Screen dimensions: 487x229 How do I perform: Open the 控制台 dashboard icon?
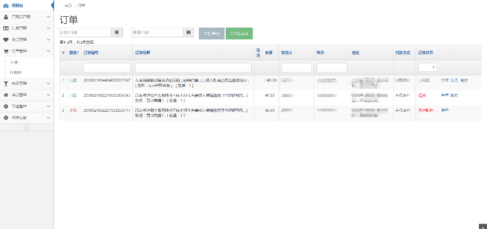(6, 5)
